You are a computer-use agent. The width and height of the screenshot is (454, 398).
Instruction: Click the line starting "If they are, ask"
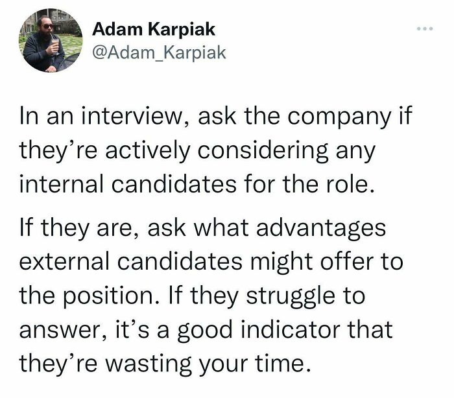[203, 228]
